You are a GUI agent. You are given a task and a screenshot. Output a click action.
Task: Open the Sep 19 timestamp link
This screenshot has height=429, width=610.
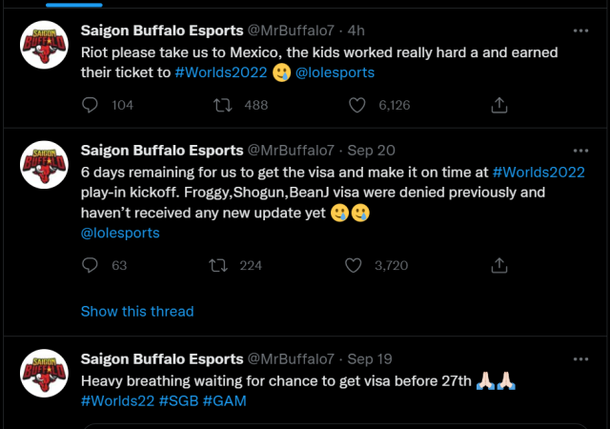click(370, 358)
